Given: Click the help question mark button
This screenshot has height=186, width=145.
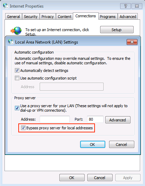Looking at the screenshot, I should pyautogui.click(x=125, y=6).
